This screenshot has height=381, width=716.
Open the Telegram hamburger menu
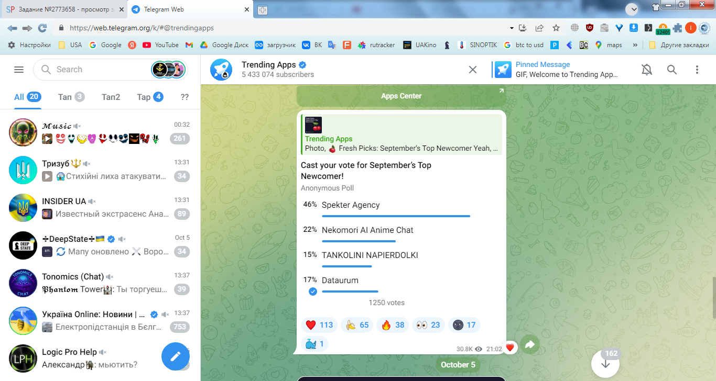click(x=19, y=70)
